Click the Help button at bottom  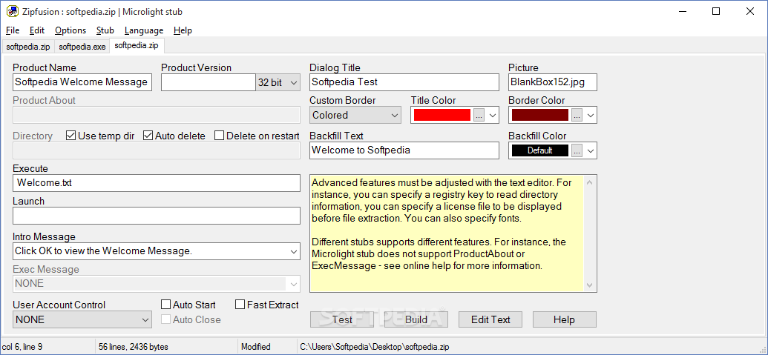(x=564, y=319)
